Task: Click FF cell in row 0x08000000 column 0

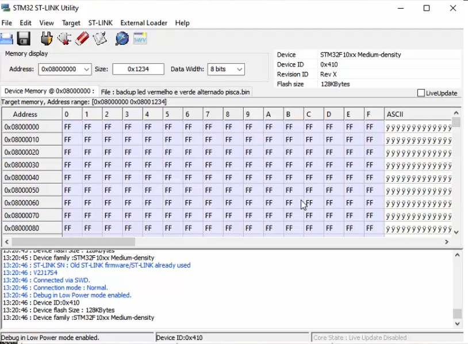Action: pos(72,127)
